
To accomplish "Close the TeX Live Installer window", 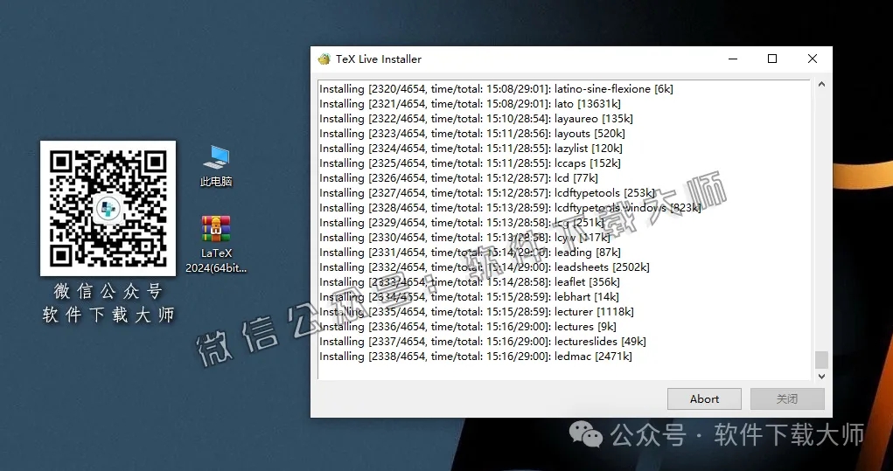I will tap(813, 59).
